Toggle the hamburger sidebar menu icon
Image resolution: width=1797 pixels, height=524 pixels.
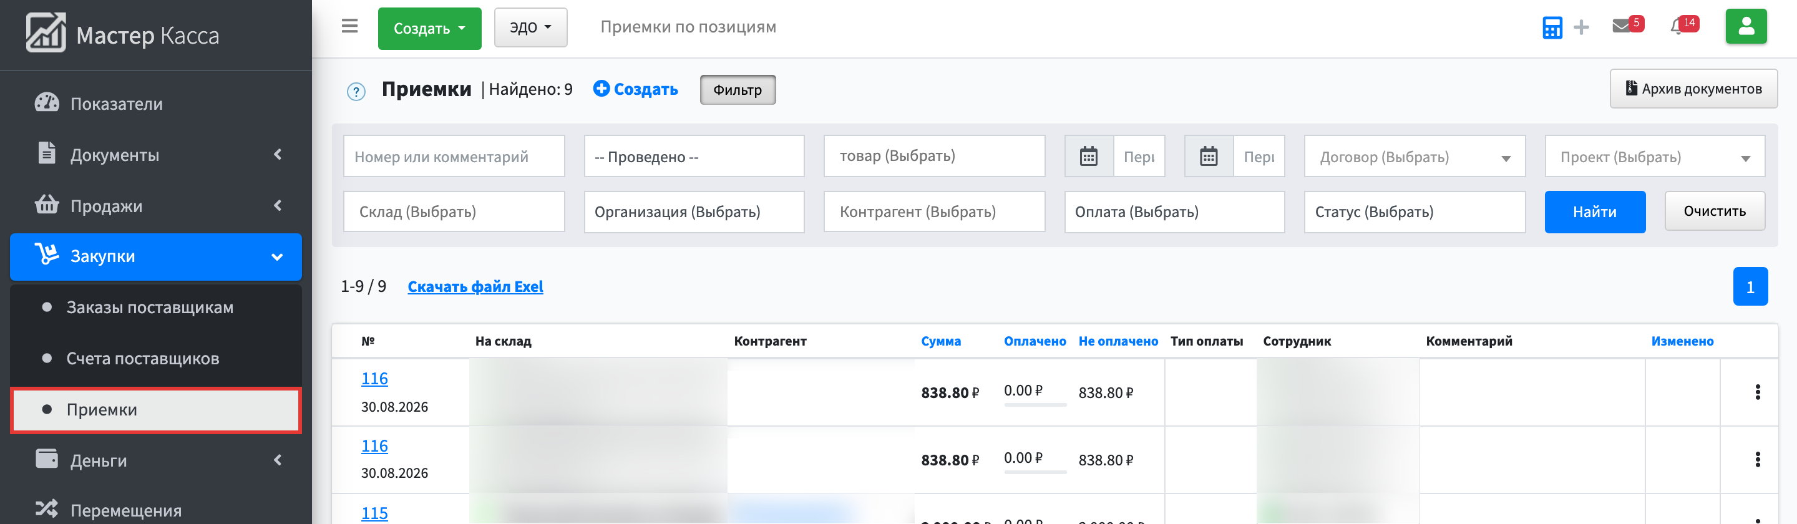coord(349,27)
